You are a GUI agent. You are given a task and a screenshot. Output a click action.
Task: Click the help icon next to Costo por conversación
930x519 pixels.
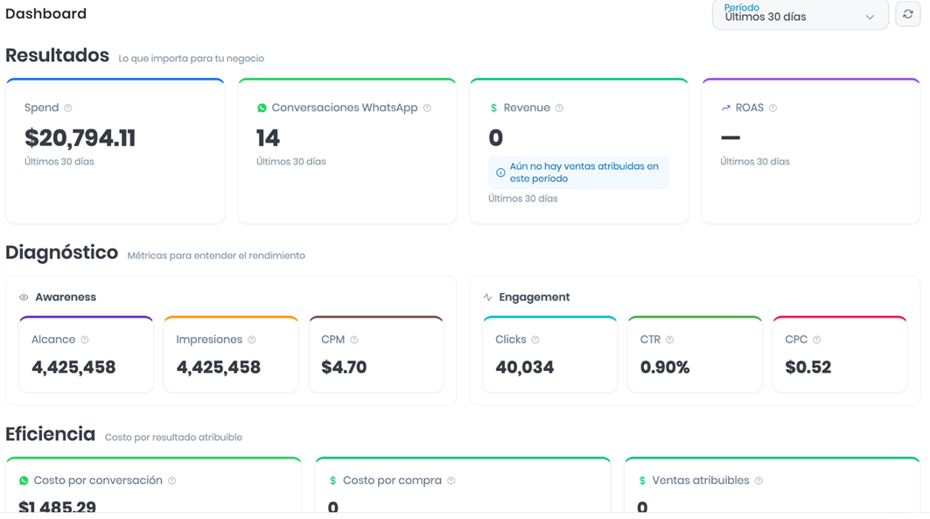click(x=172, y=480)
